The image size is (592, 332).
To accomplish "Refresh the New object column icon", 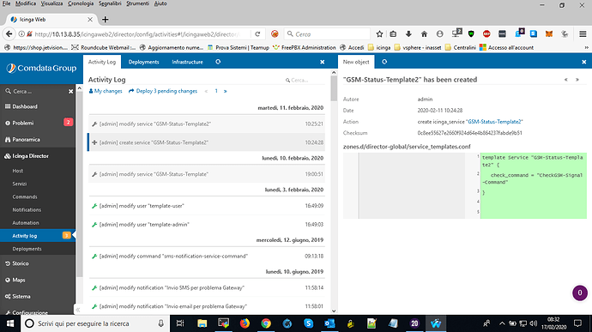I will coord(384,62).
